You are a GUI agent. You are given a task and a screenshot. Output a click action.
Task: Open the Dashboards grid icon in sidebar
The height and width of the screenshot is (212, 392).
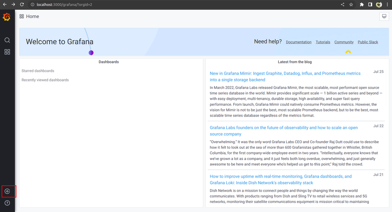pyautogui.click(x=7, y=52)
